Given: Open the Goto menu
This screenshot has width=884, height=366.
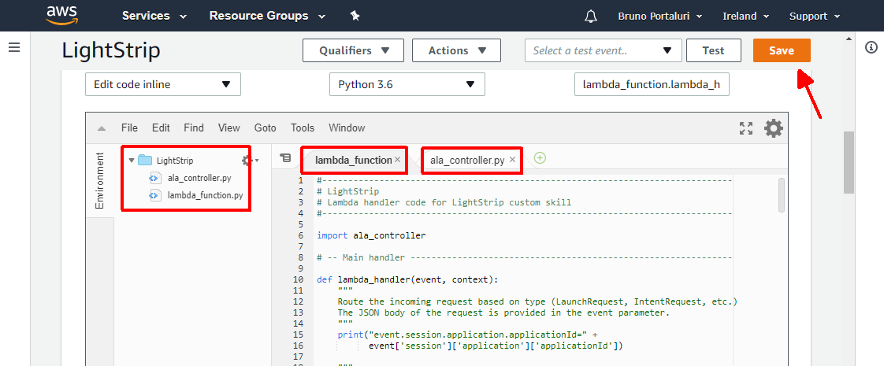Looking at the screenshot, I should point(265,128).
